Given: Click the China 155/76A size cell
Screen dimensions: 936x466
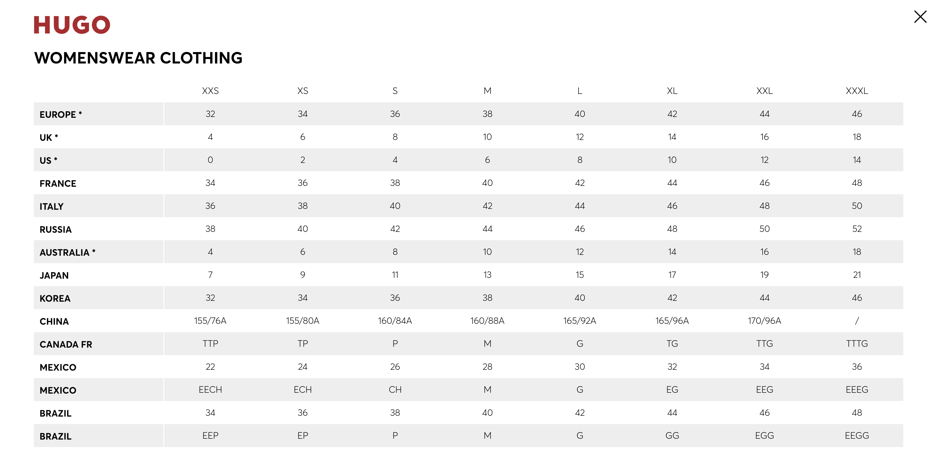Looking at the screenshot, I should [x=210, y=321].
